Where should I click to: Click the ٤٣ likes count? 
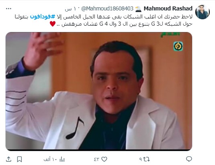click(x=96, y=159)
